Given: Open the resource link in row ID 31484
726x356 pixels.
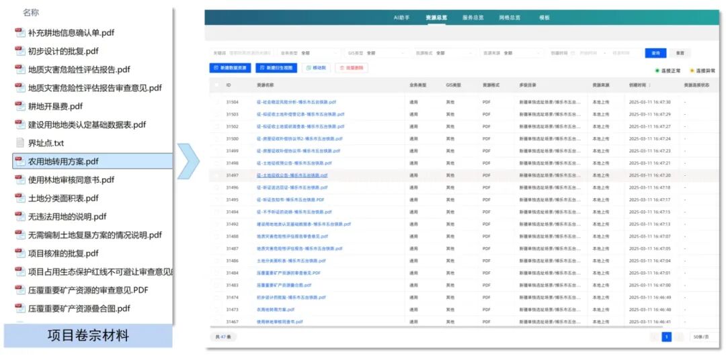Looking at the screenshot, I should tap(288, 273).
